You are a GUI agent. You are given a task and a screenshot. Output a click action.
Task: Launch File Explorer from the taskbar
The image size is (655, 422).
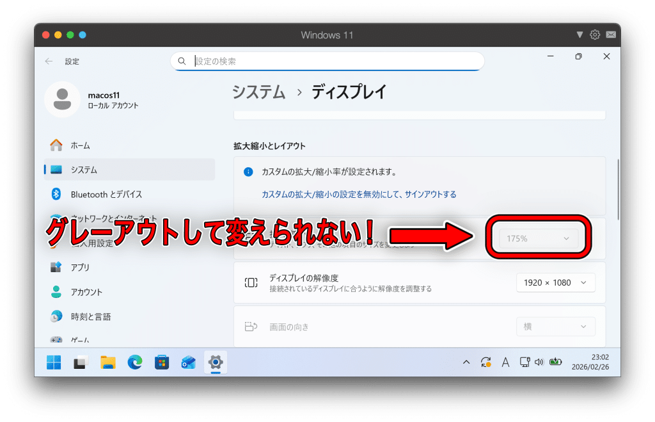[x=107, y=362]
